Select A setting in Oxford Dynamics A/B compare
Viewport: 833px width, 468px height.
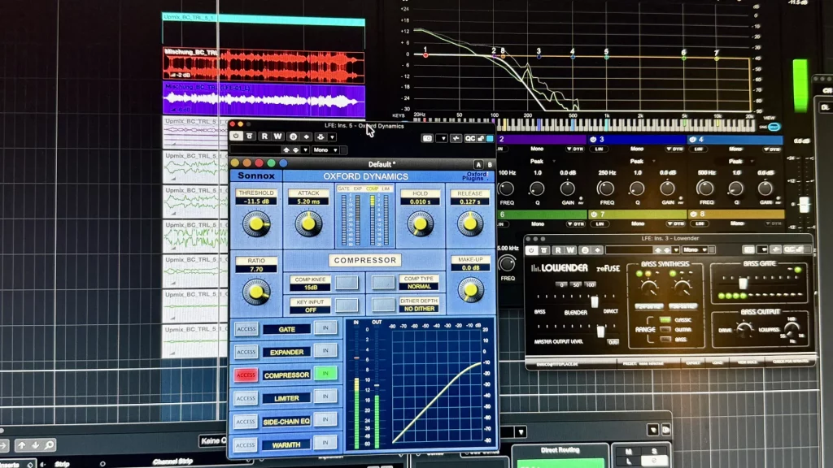click(478, 164)
